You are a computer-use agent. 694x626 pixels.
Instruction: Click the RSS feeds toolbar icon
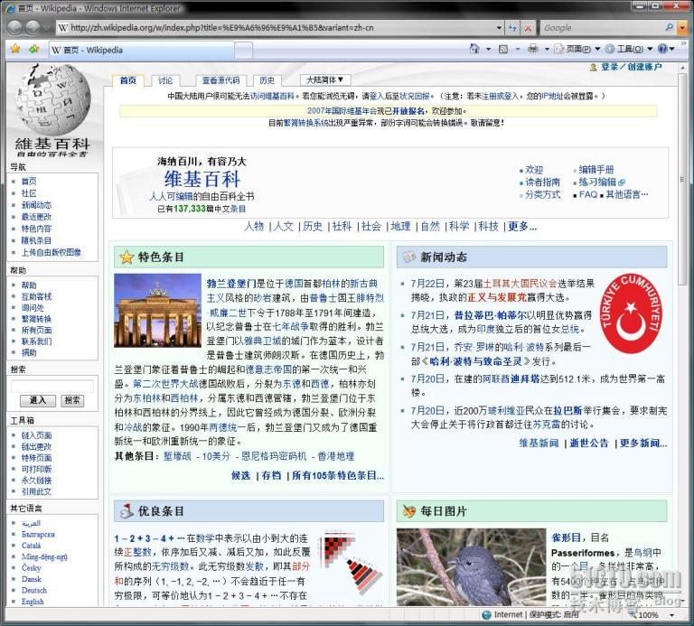pos(503,49)
